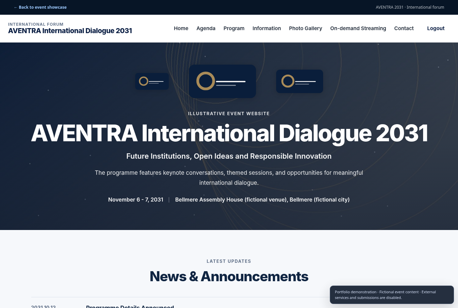The image size is (458, 308).
Task: Click the AVENTRA International Dialogue 2031 header logo
Action: (x=70, y=28)
